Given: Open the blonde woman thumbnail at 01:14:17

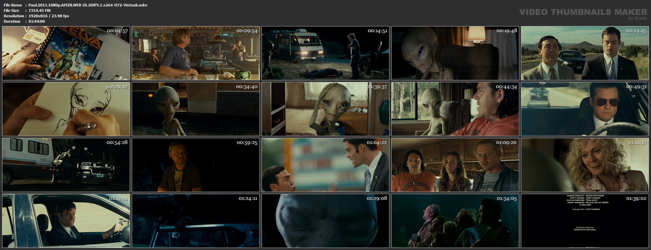Looking at the screenshot, I should click(585, 165).
